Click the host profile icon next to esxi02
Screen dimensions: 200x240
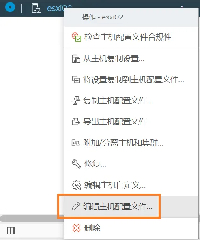[x=37, y=8]
